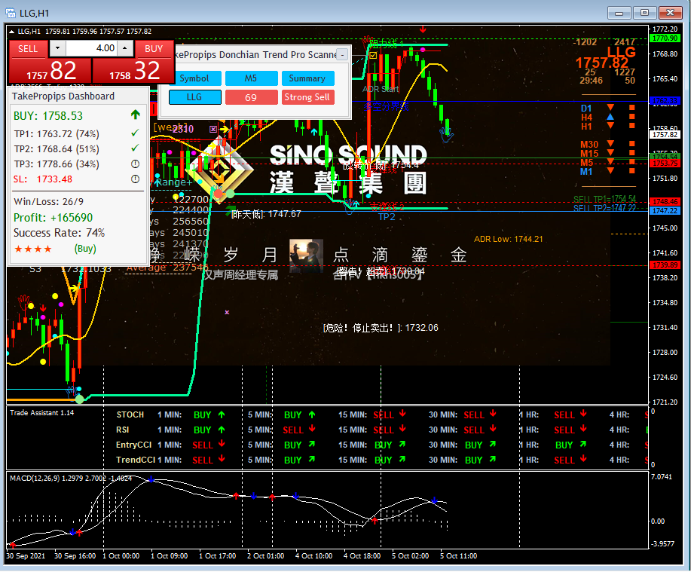The image size is (691, 572).
Task: Click the checkmark next to TP1: 1763.72
Action: tap(136, 133)
